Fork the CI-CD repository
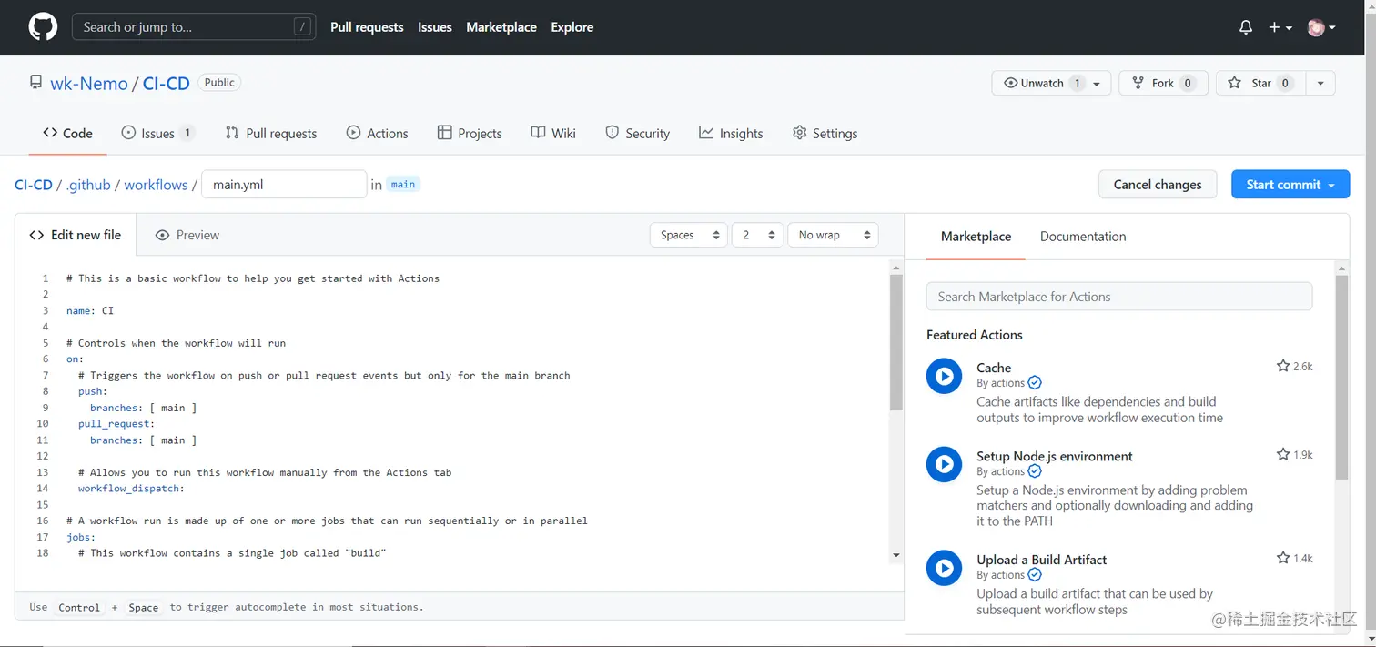The width and height of the screenshot is (1376, 647). pos(1163,83)
